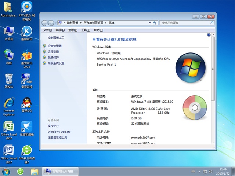235x176 pixels.
Task: Open Windows Update link in sidebar
Action: pos(59,132)
